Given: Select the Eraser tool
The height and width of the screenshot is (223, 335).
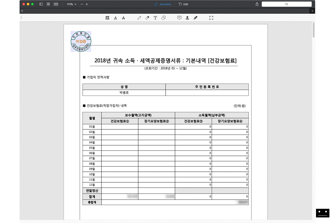Looking at the screenshot, I should [x=147, y=18].
